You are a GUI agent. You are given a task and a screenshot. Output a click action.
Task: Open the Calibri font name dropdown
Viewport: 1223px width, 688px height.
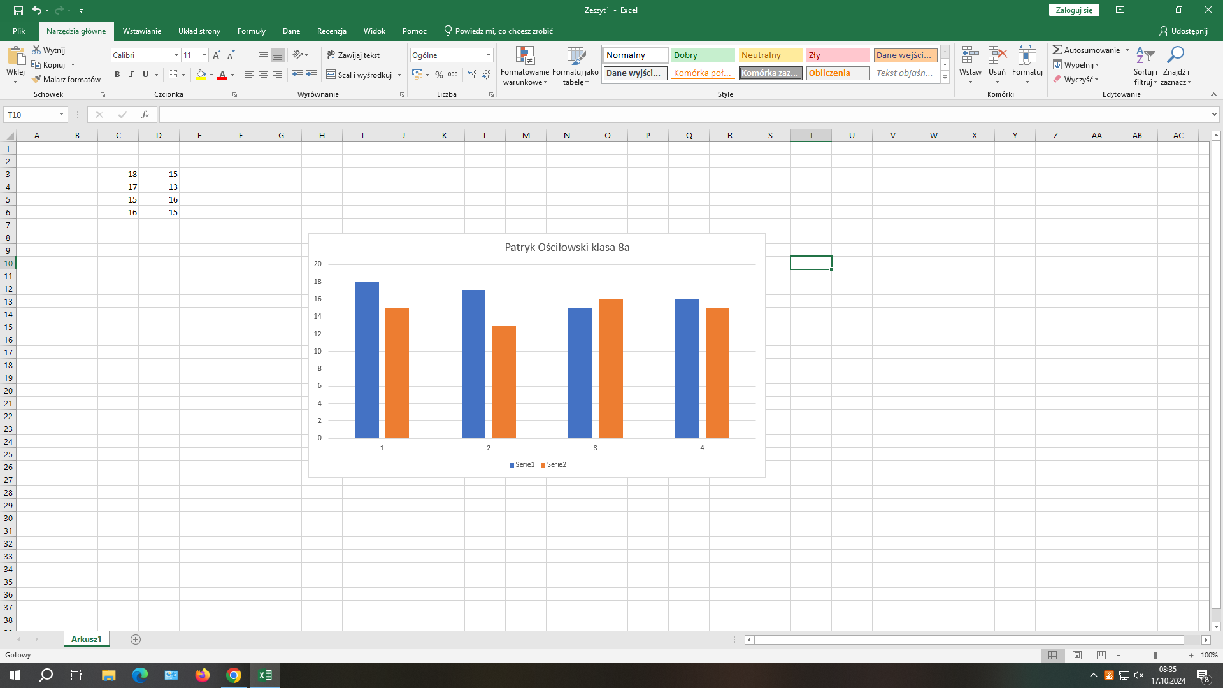(176, 55)
